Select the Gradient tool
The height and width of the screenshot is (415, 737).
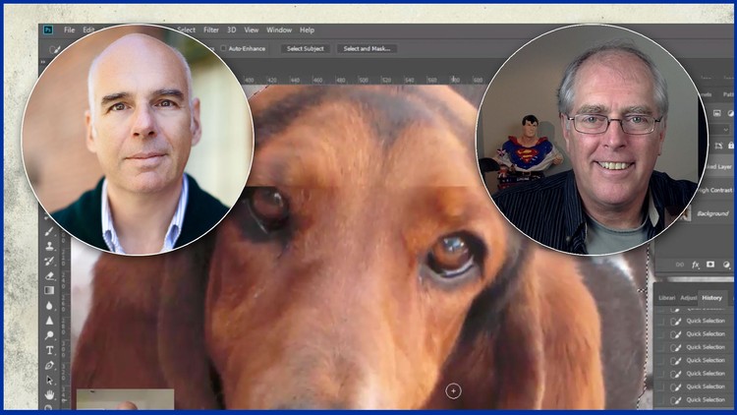(49, 290)
